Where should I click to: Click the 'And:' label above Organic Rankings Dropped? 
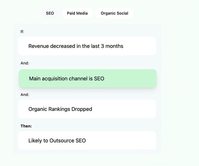(25, 94)
